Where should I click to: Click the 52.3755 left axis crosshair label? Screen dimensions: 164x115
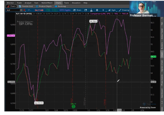(x=11, y=82)
